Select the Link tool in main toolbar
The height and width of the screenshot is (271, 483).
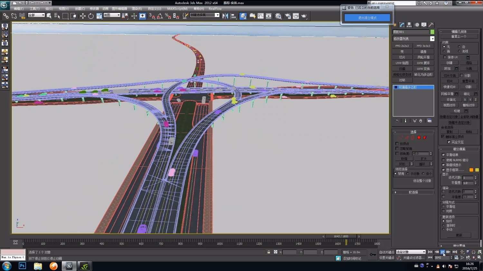click(x=6, y=16)
